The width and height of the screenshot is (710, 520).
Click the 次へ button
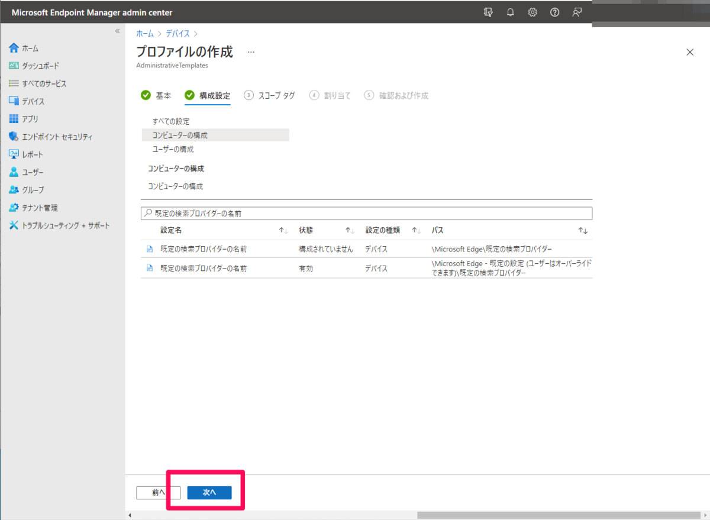point(209,492)
